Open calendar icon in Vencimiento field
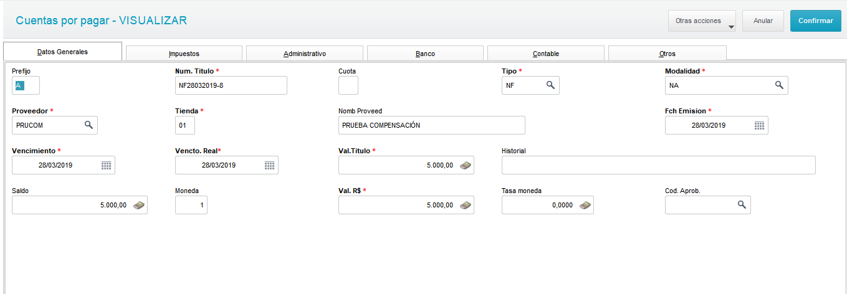The image size is (847, 294). pyautogui.click(x=106, y=165)
